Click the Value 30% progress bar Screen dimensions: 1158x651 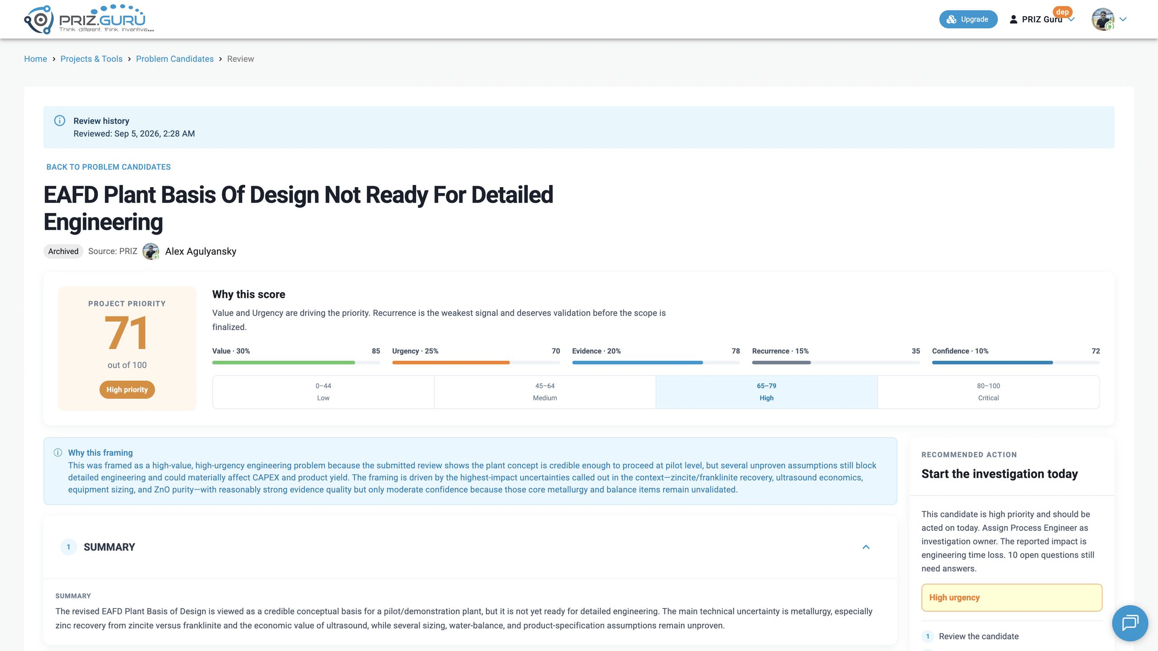[296, 363]
